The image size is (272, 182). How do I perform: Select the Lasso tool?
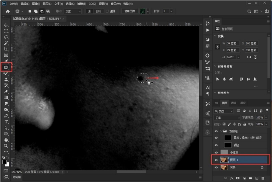[x=6, y=37]
